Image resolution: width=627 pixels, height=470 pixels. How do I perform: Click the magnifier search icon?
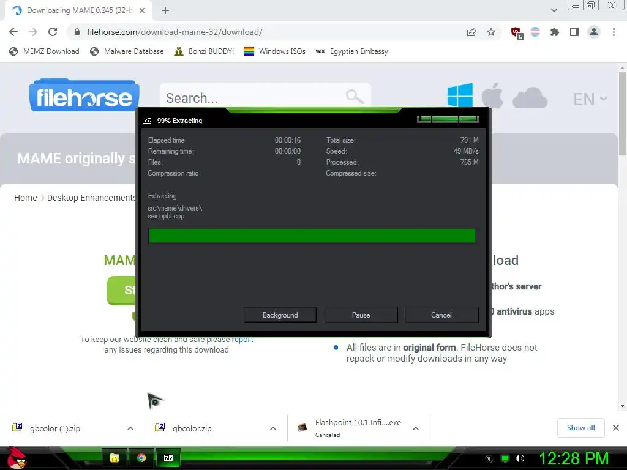point(355,97)
